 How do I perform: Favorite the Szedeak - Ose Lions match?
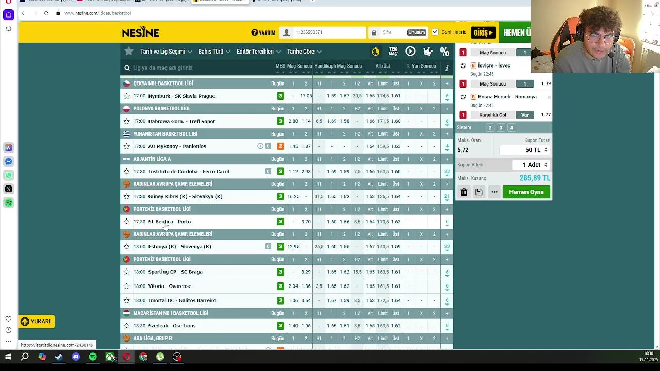coord(126,326)
